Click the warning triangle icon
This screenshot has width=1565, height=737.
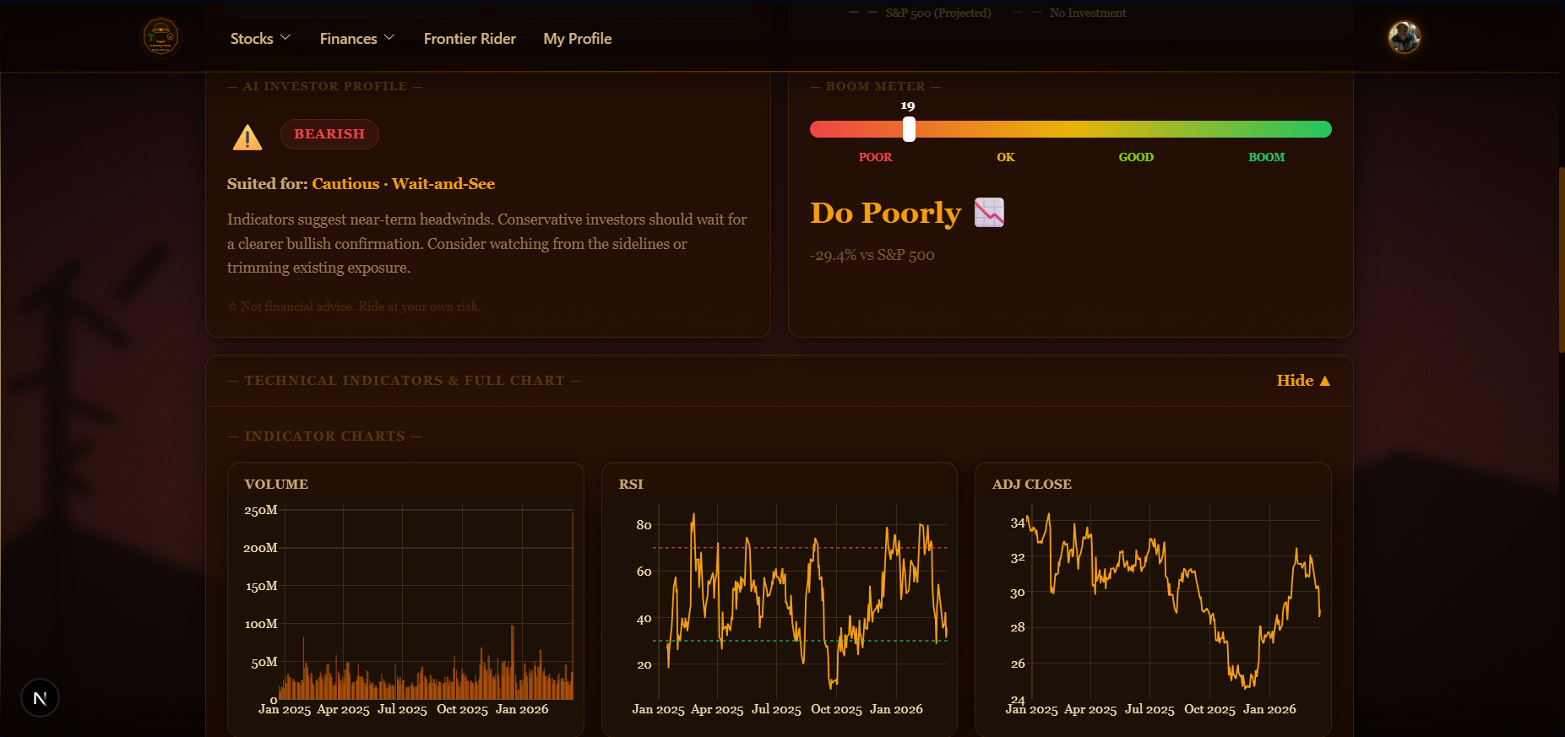pyautogui.click(x=247, y=137)
